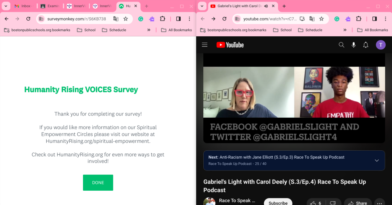The image size is (392, 205).
Task: Open more actions three-dot button under video
Action: coord(379,203)
